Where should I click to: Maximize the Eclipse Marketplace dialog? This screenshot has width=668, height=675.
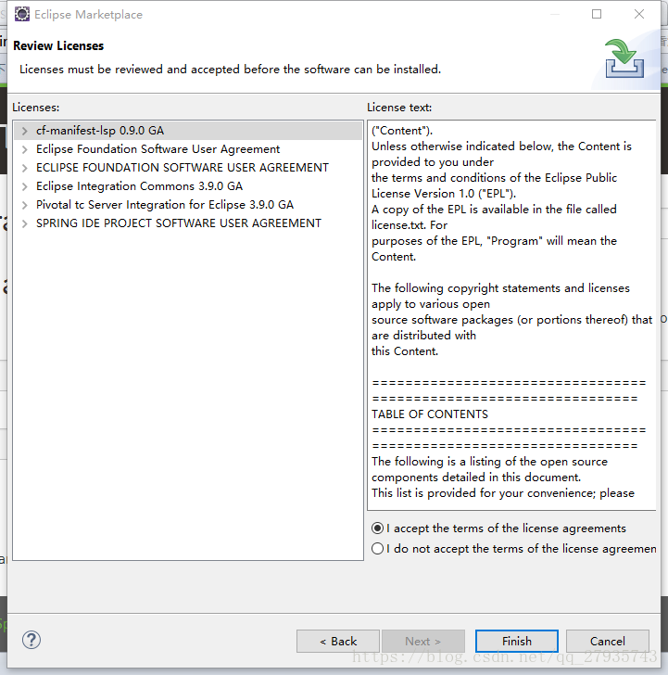click(597, 14)
